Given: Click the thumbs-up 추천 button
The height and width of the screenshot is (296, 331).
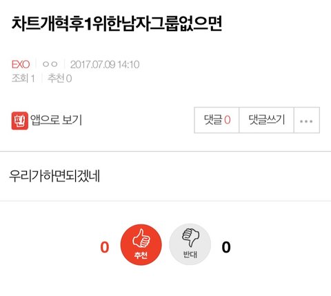Looking at the screenshot, I should 141,245.
